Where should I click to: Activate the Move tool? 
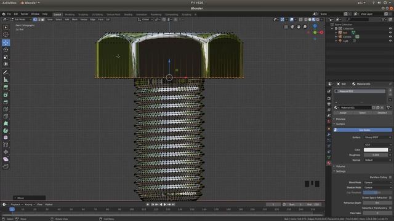6,42
